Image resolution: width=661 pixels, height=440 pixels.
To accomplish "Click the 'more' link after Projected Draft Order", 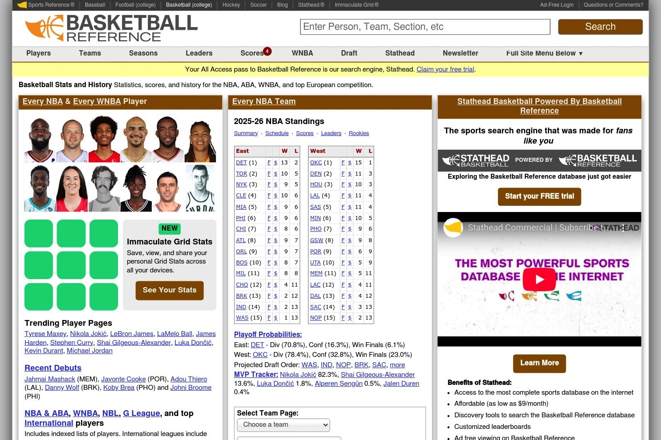I will coord(397,365).
